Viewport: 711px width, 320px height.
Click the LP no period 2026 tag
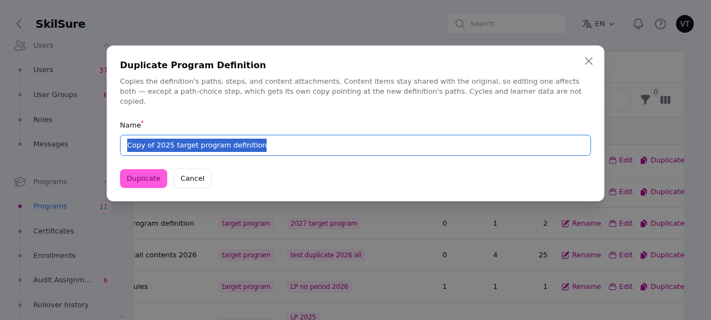point(319,287)
